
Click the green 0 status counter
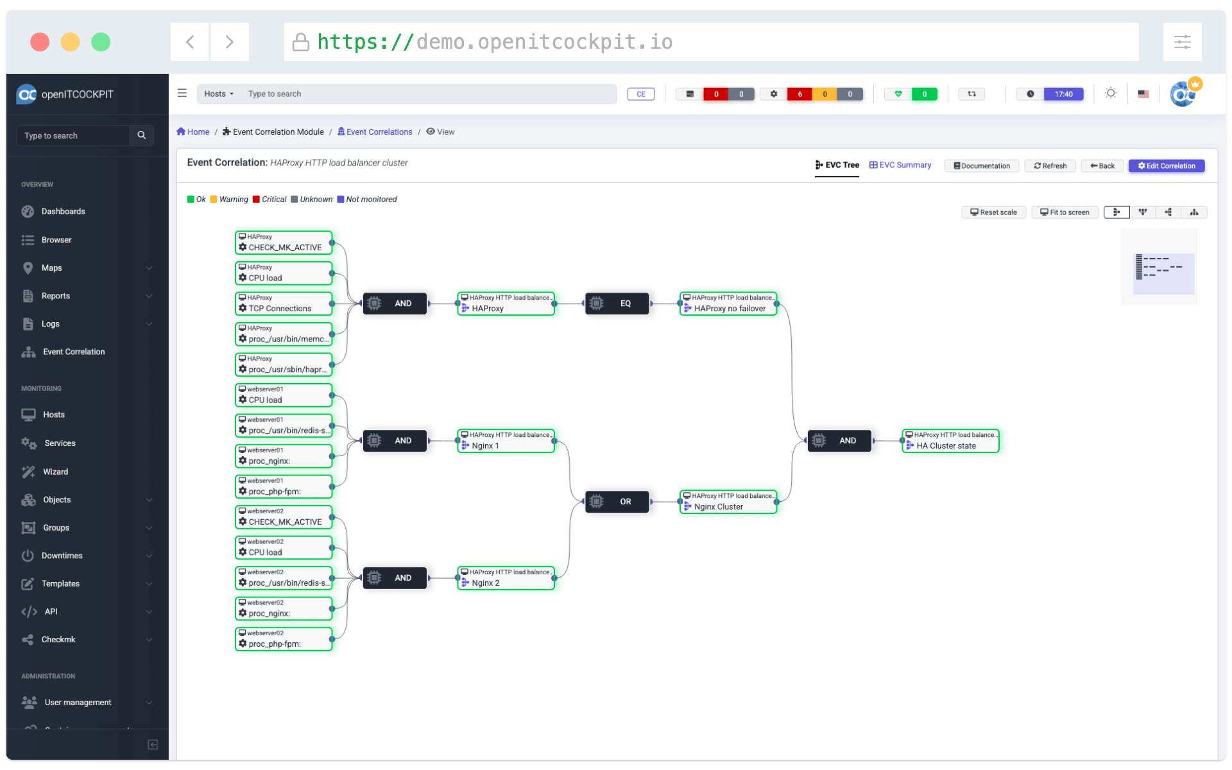pyautogui.click(x=924, y=94)
